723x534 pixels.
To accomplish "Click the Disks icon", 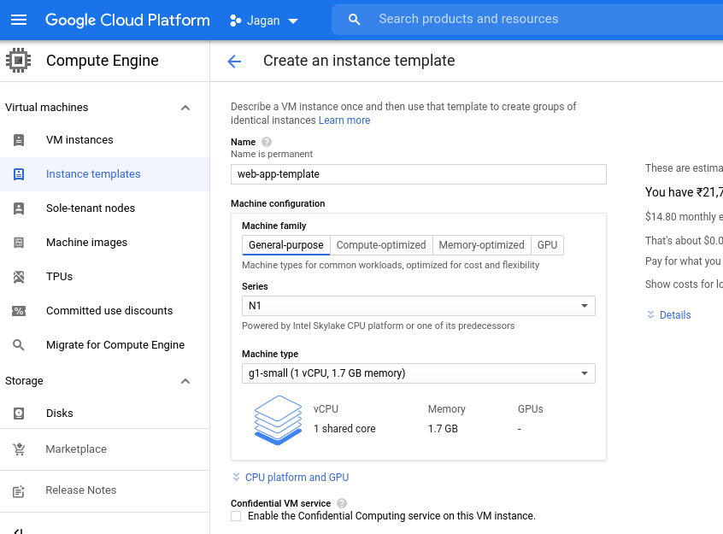I will [x=19, y=414].
